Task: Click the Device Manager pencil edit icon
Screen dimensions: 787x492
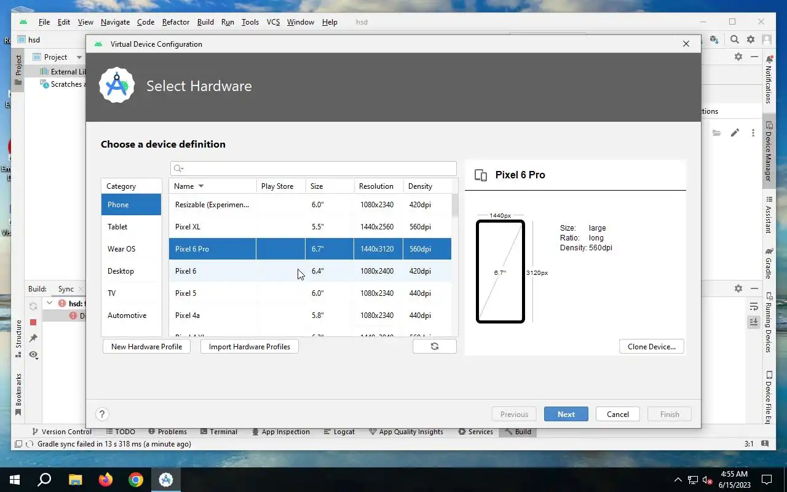Action: point(735,133)
